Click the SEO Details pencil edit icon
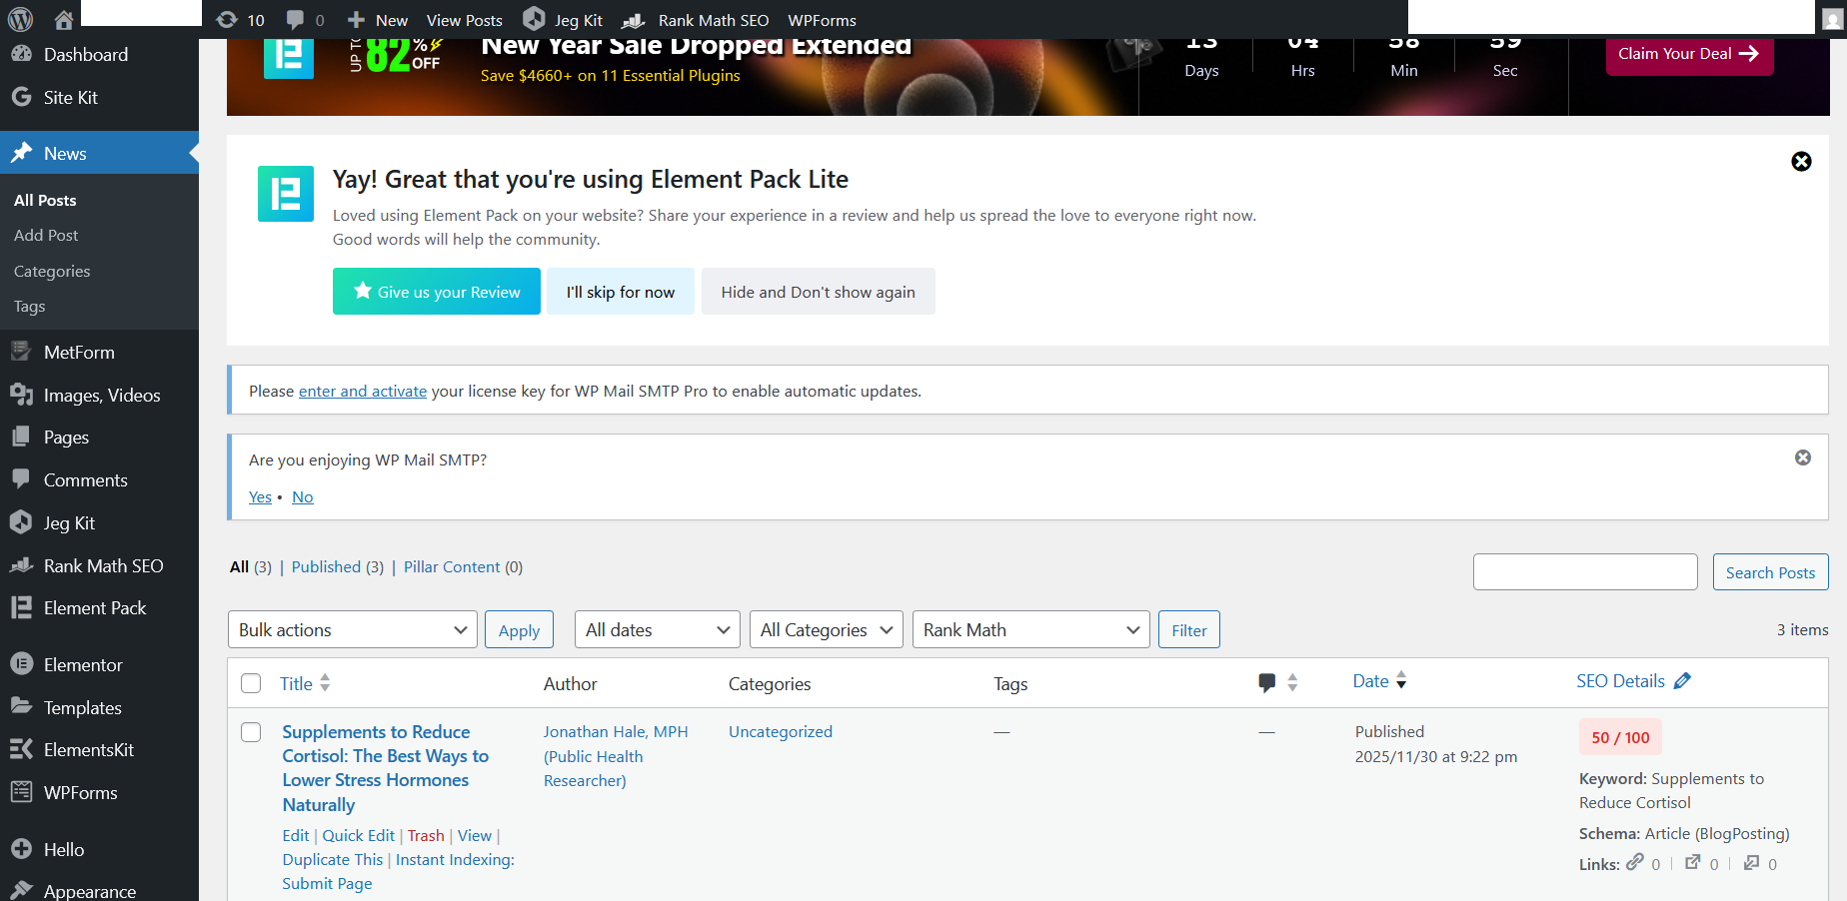Viewport: 1847px width, 901px height. click(1682, 680)
